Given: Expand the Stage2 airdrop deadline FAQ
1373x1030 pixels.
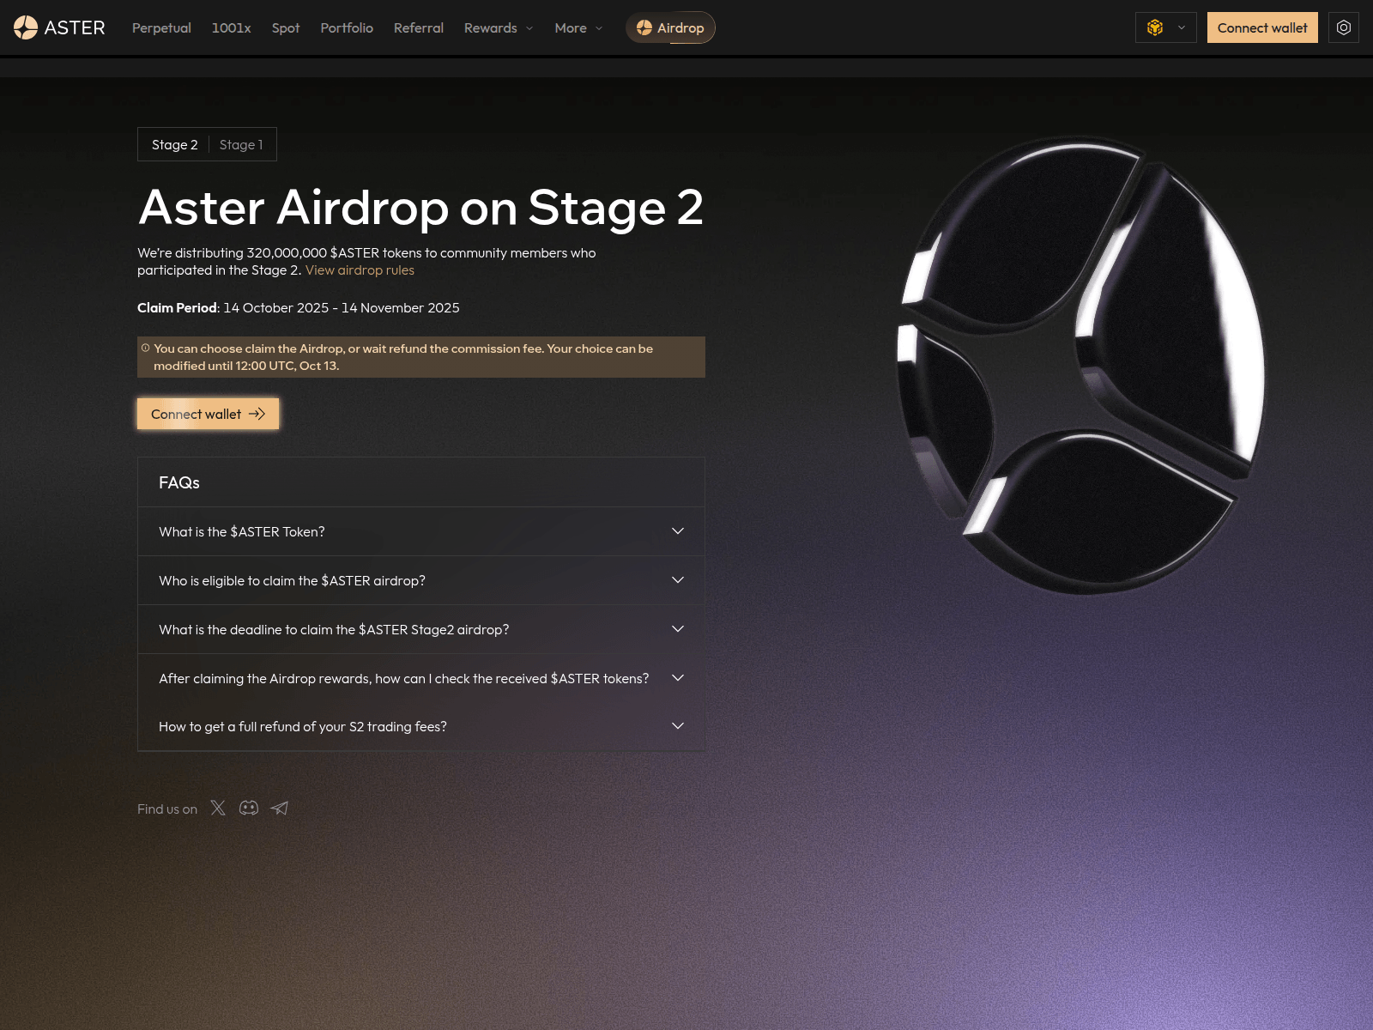Looking at the screenshot, I should 421,629.
